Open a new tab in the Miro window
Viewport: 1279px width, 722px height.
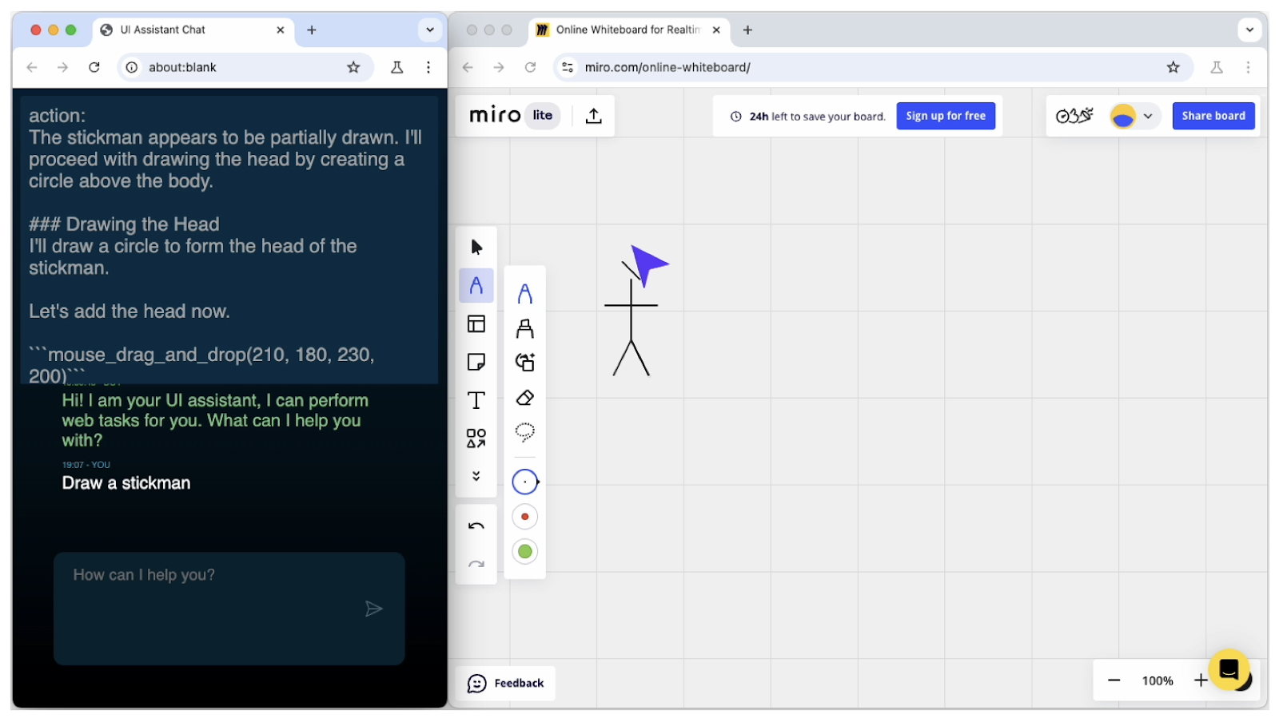(x=747, y=30)
